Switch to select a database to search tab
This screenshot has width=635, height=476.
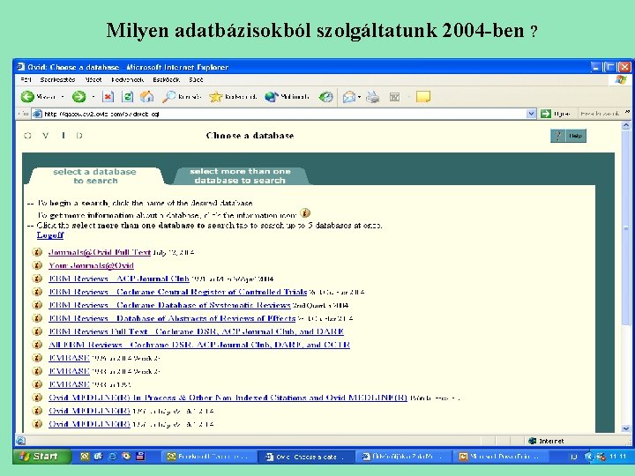[94, 176]
